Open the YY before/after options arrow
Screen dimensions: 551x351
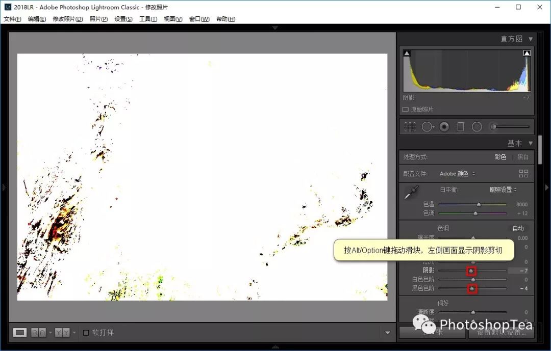(x=74, y=332)
